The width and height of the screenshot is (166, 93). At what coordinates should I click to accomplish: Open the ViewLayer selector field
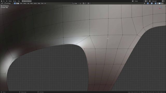(x=156, y=1)
